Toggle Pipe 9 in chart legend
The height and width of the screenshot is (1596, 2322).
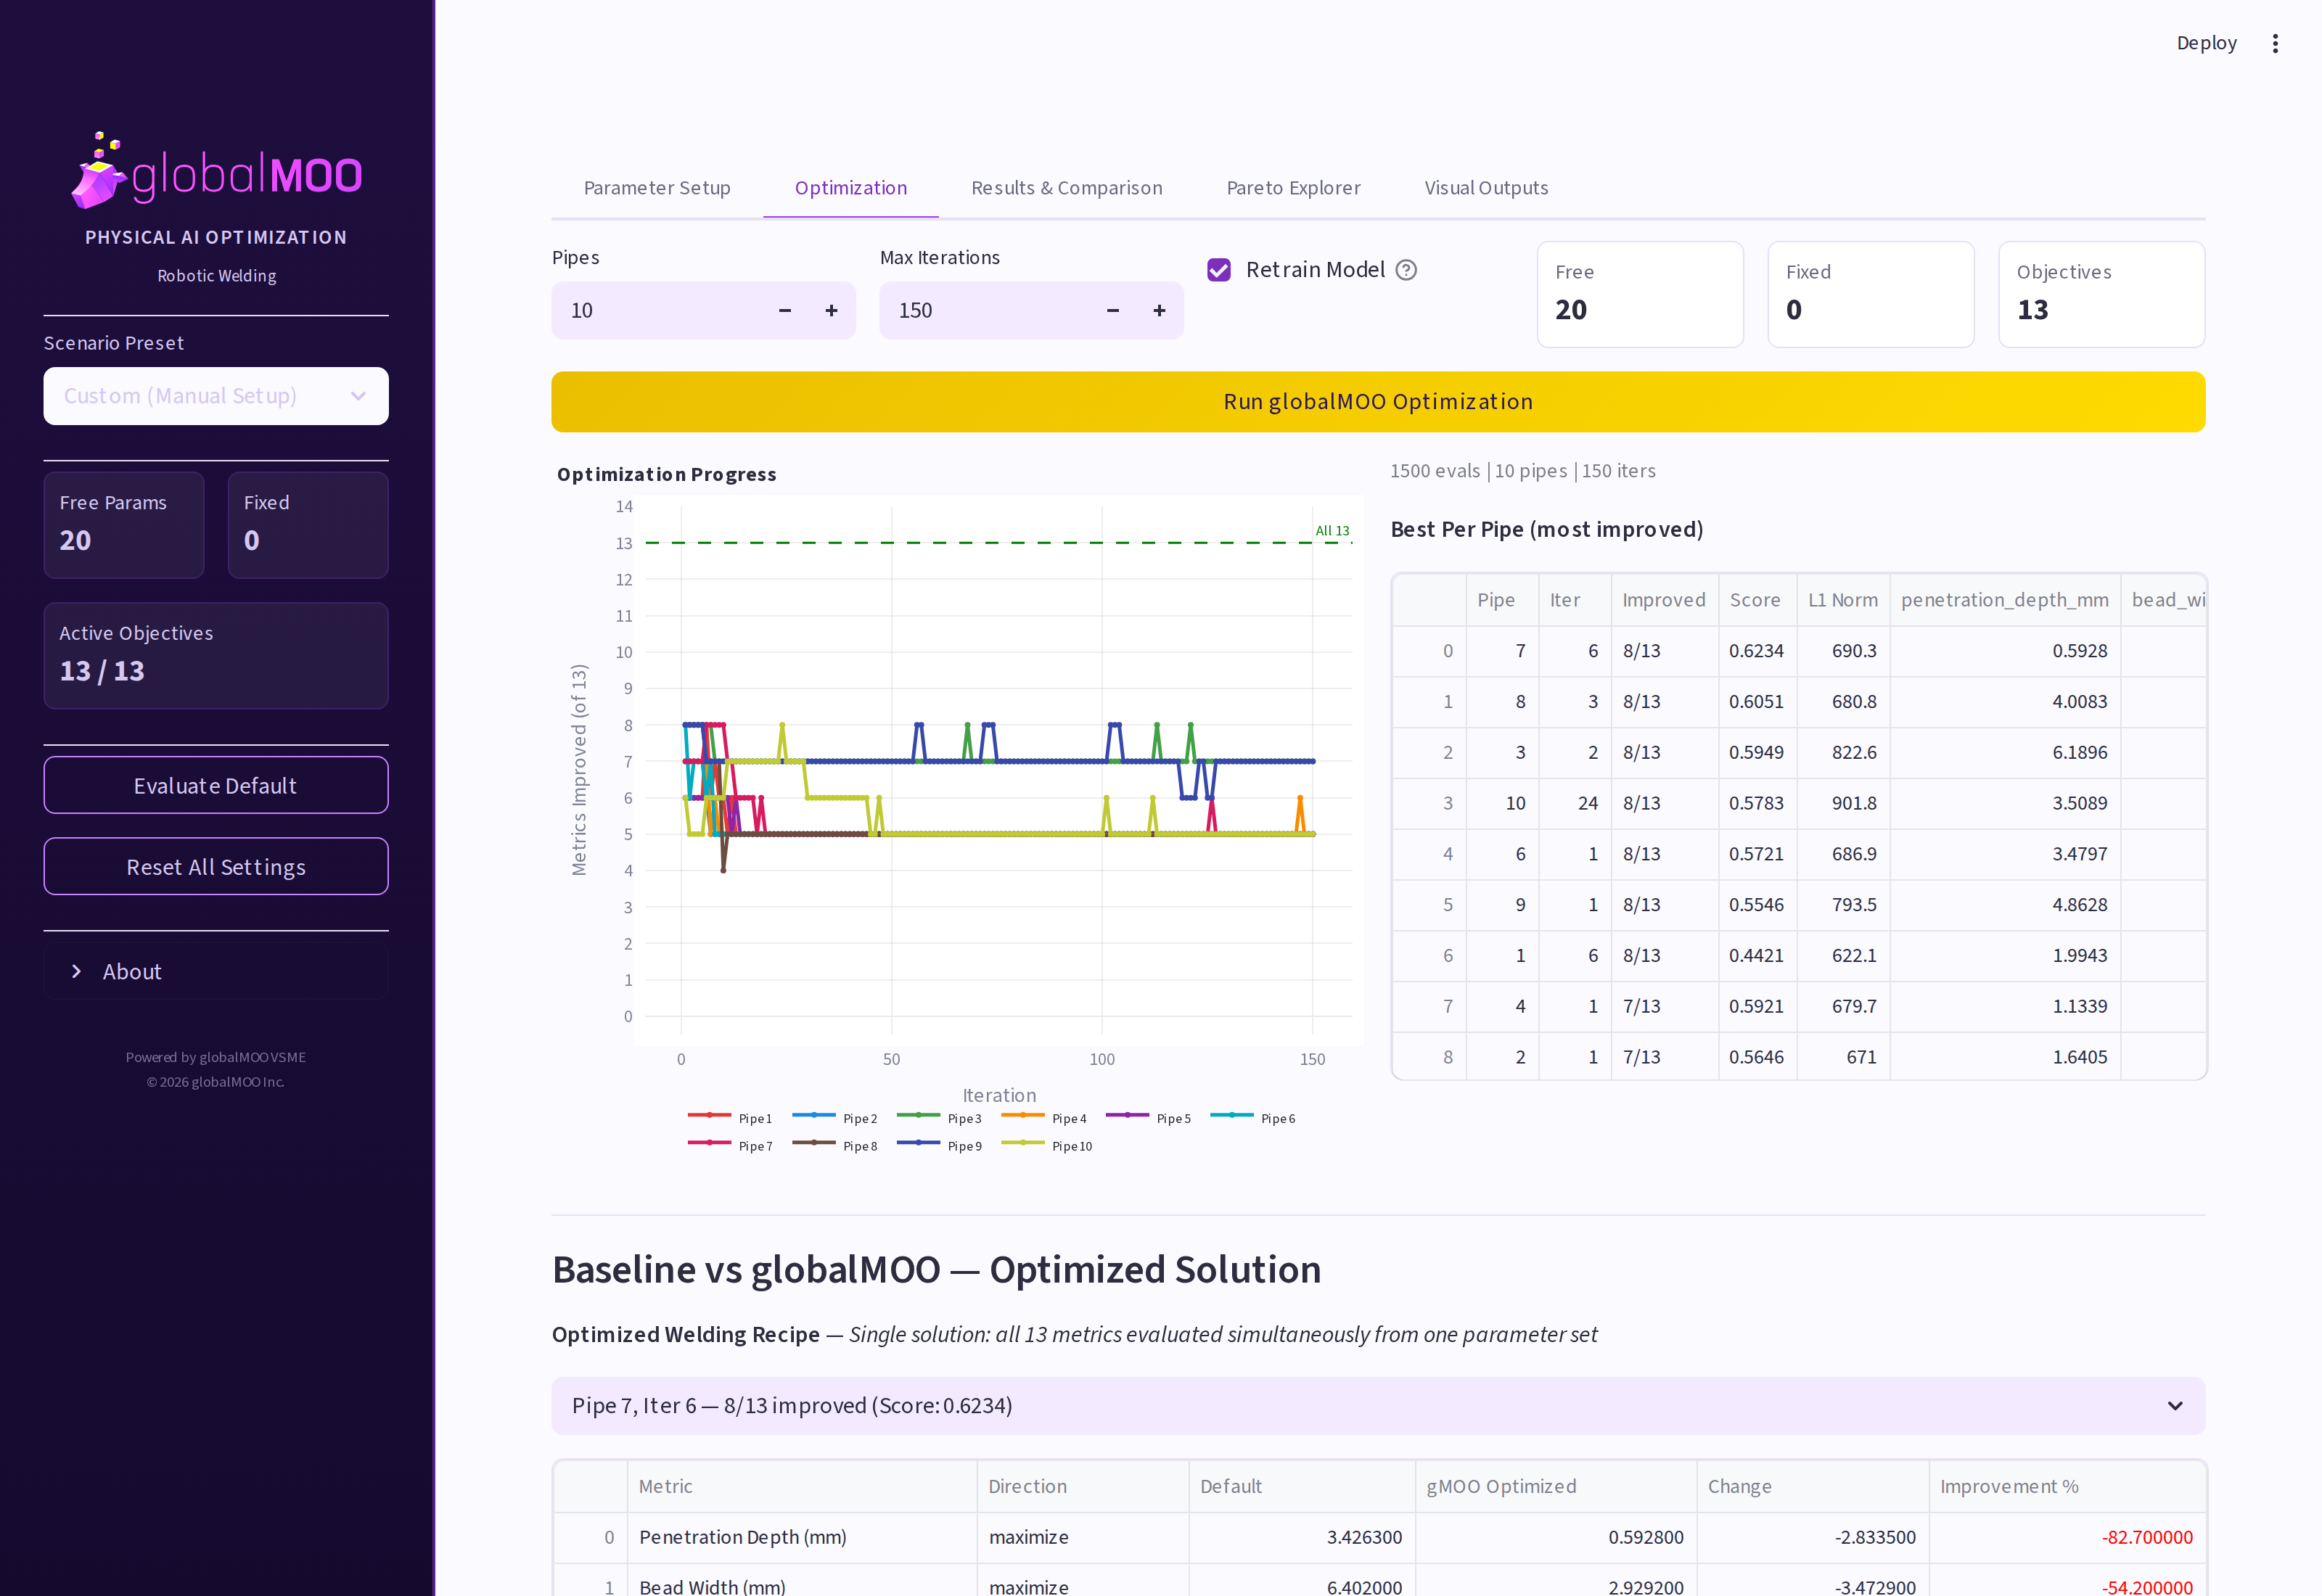[940, 1146]
